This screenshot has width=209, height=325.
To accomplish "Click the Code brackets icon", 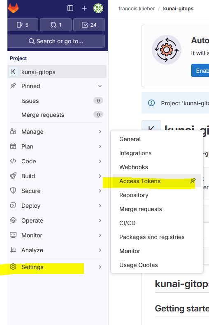I will tap(13, 161).
